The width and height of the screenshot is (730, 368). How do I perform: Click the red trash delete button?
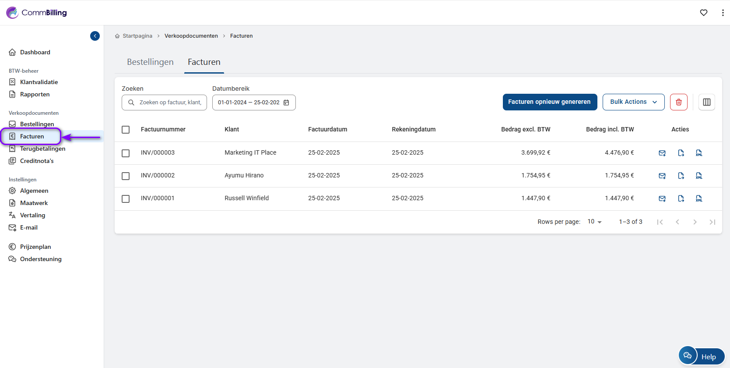(x=678, y=102)
